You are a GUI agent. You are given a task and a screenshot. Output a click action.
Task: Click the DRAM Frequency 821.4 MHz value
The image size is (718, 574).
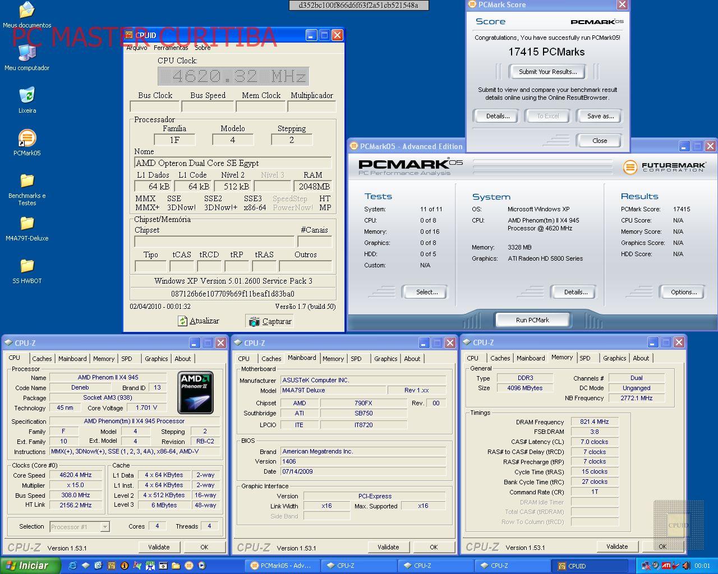point(595,422)
